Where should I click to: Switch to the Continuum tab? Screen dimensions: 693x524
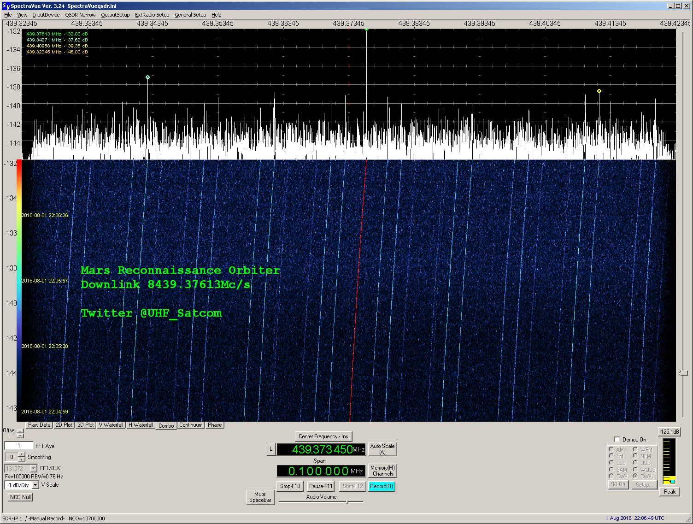(191, 425)
